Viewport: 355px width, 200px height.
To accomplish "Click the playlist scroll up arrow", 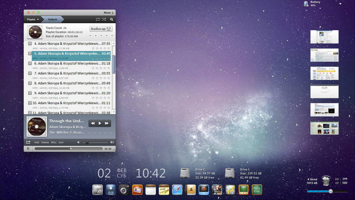I will point(114,43).
